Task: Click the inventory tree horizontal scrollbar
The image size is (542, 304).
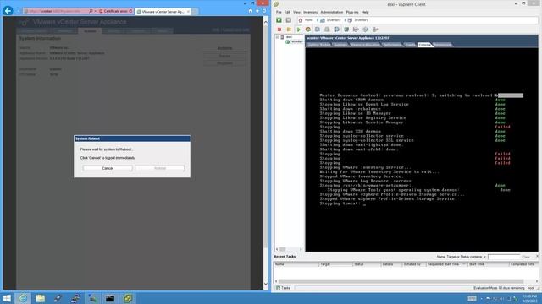Action: click(x=289, y=249)
